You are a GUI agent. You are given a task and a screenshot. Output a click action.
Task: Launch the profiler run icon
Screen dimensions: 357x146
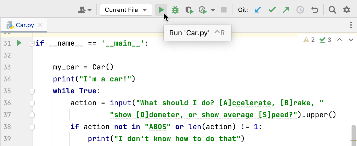coord(203,10)
